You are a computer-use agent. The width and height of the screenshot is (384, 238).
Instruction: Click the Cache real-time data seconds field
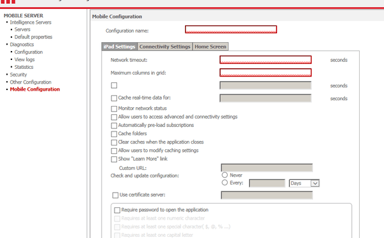266,98
